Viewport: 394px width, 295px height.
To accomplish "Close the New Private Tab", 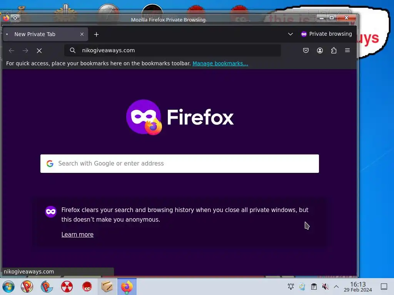I will [x=82, y=34].
